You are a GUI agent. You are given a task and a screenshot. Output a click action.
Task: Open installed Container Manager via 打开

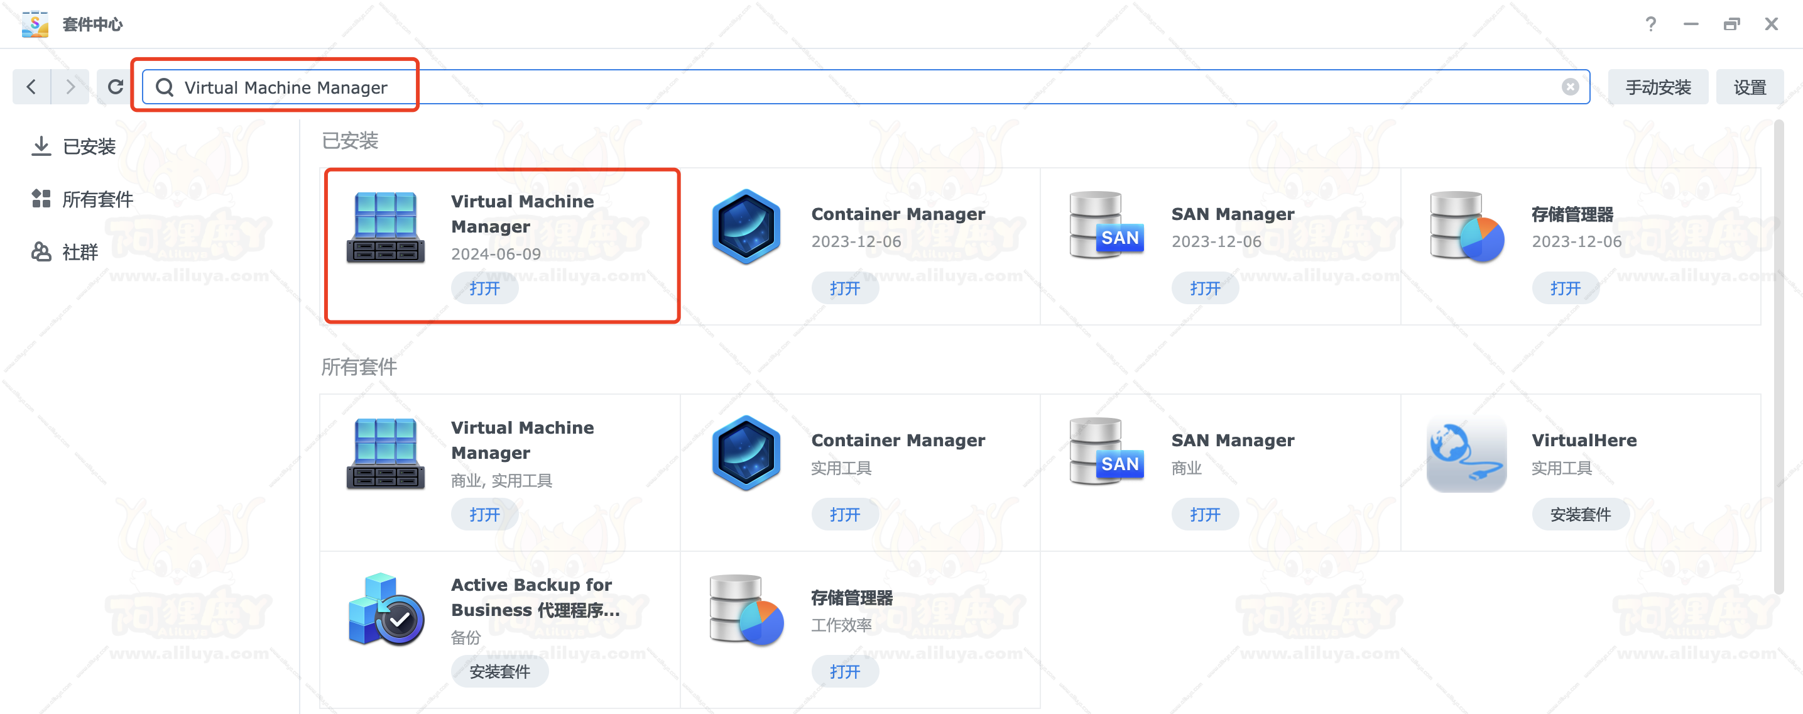click(x=845, y=288)
